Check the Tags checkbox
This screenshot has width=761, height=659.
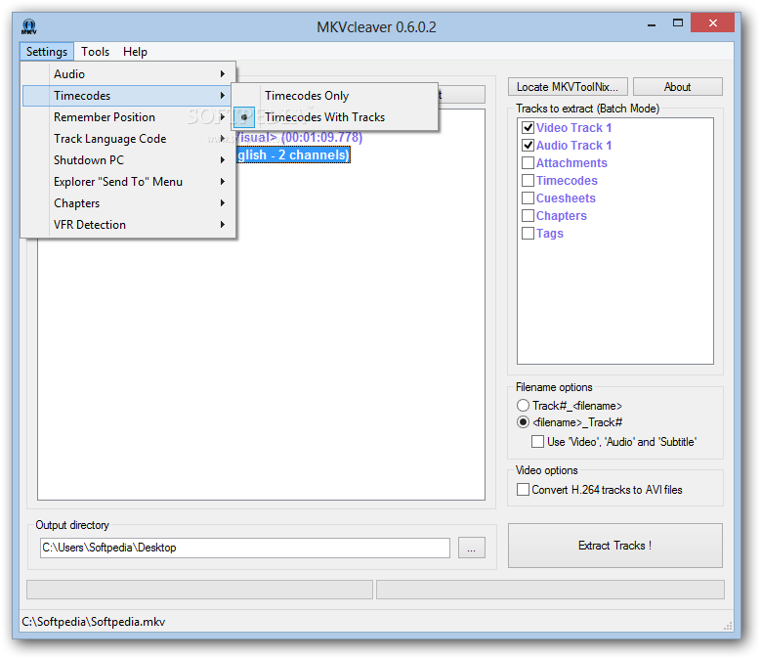528,233
